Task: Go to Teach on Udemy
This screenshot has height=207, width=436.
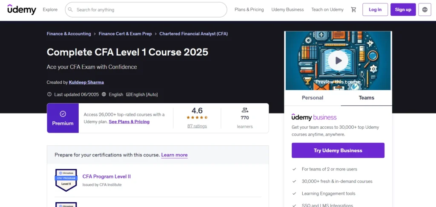Action: 327,10
